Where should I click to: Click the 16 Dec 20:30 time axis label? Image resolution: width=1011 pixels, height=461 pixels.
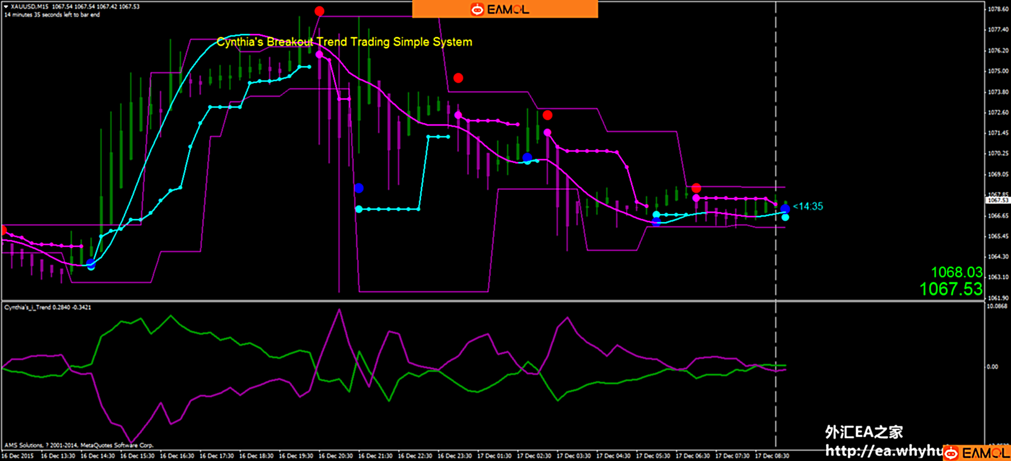click(335, 456)
